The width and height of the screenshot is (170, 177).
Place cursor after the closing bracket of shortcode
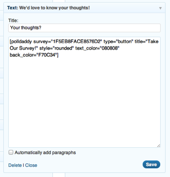click(x=59, y=55)
